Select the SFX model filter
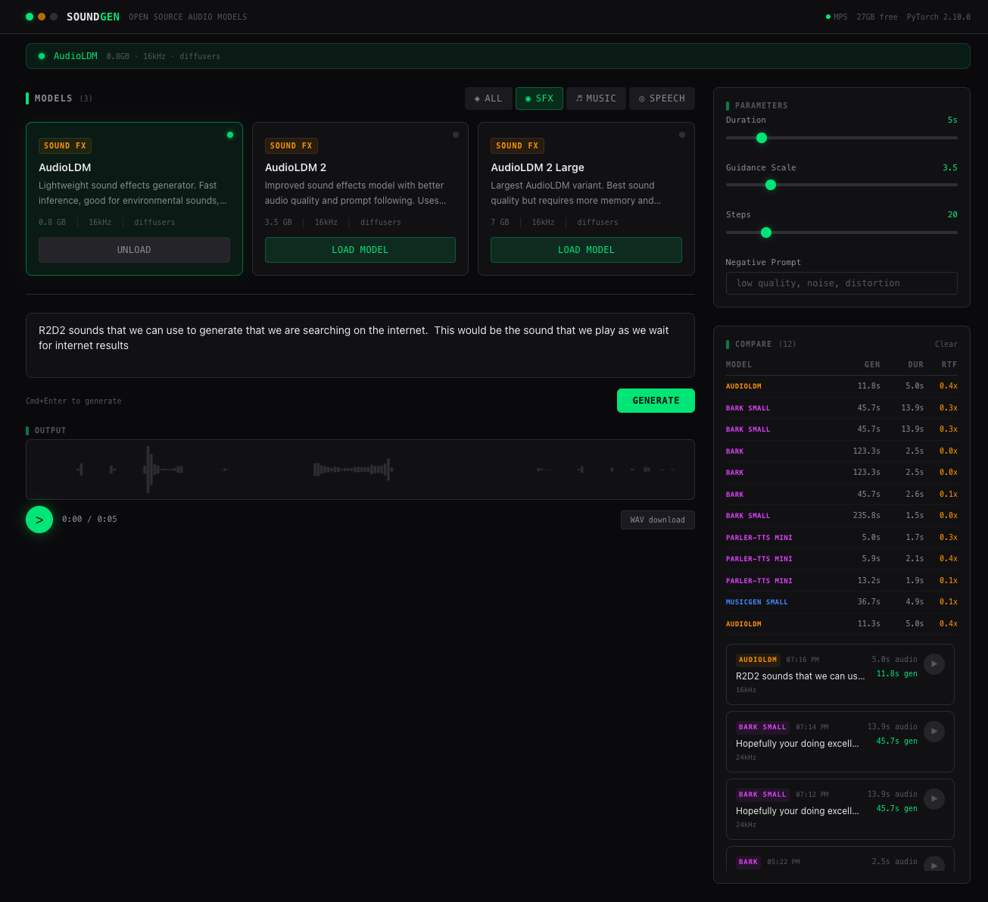This screenshot has width=988, height=902. (539, 98)
